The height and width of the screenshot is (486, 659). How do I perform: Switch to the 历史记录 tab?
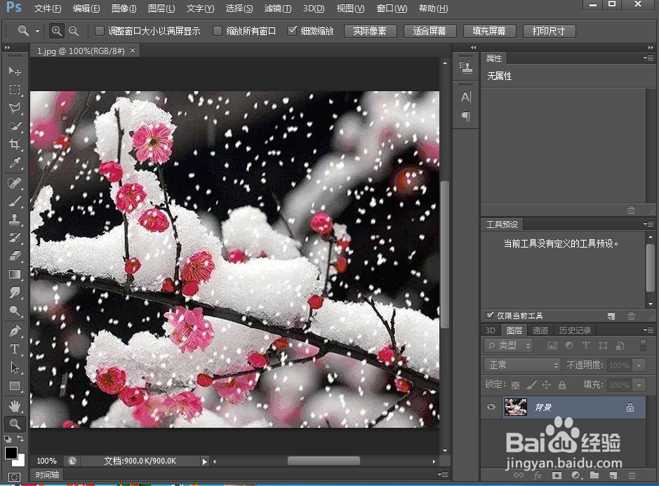pyautogui.click(x=575, y=330)
